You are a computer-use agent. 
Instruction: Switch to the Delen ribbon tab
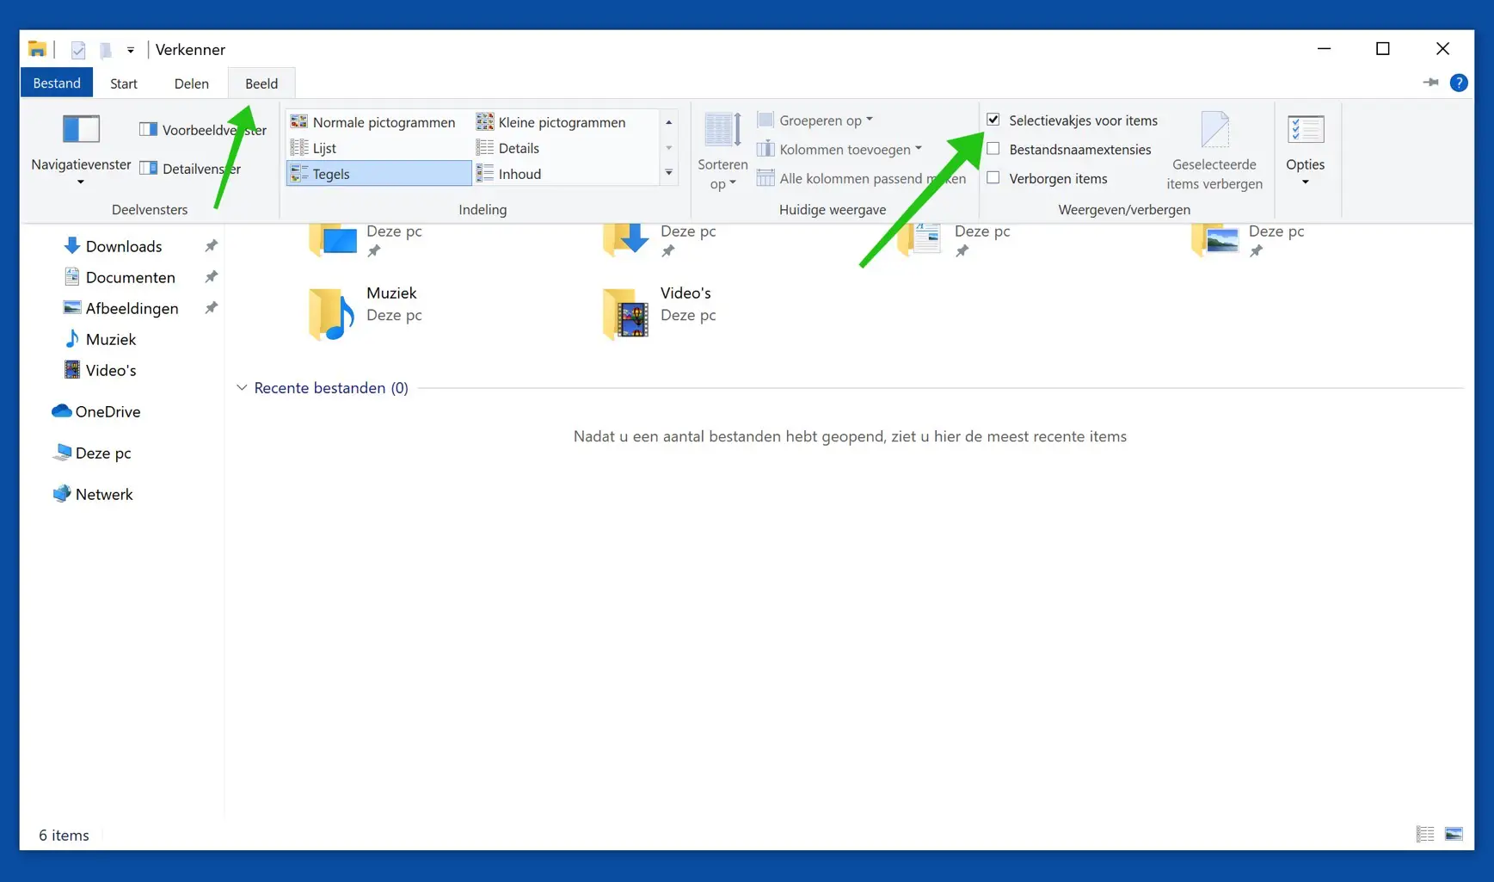(192, 83)
